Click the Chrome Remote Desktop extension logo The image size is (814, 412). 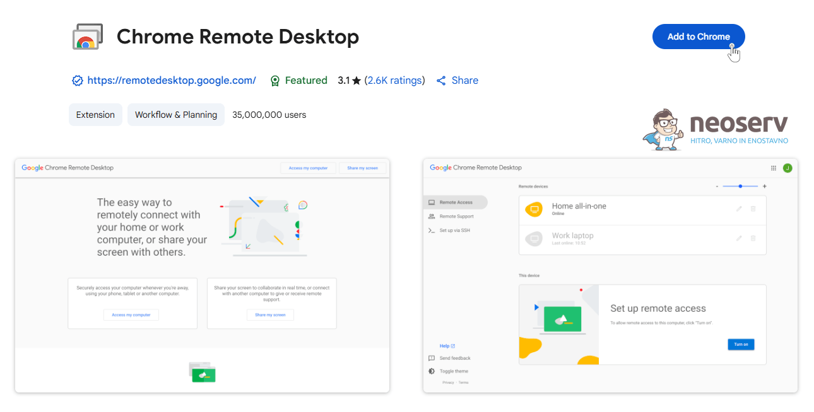[88, 37]
